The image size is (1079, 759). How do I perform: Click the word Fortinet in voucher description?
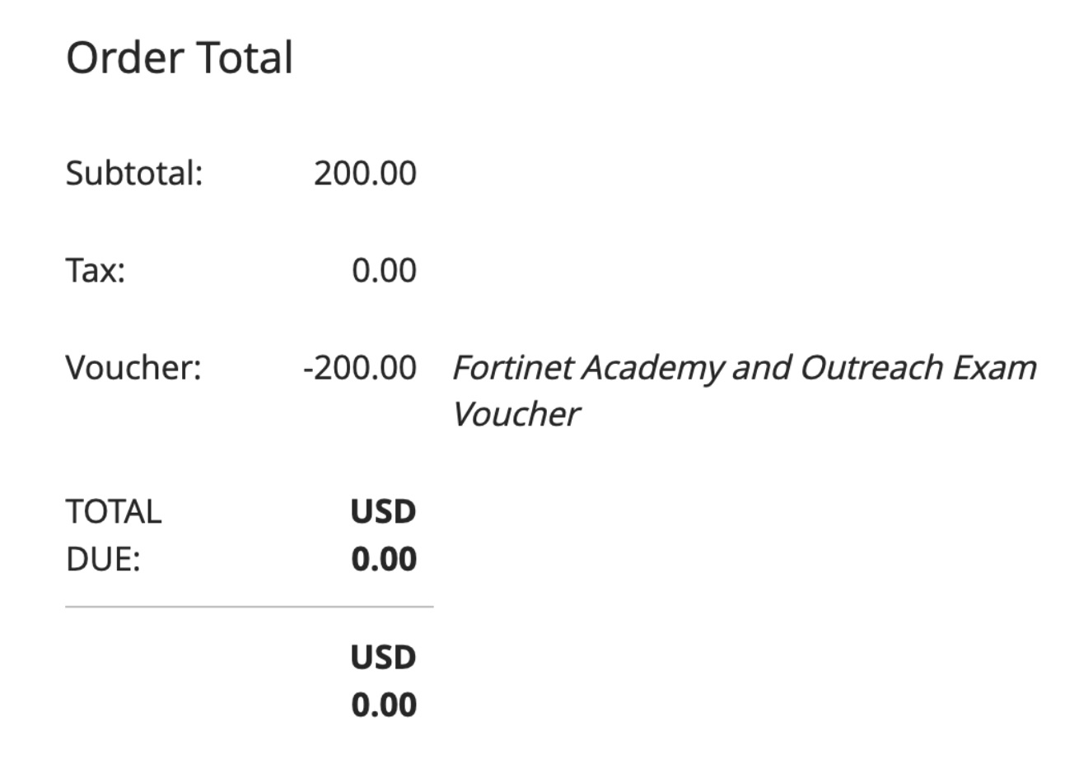tap(512, 367)
